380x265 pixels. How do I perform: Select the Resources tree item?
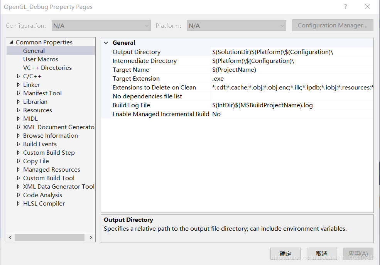point(37,110)
